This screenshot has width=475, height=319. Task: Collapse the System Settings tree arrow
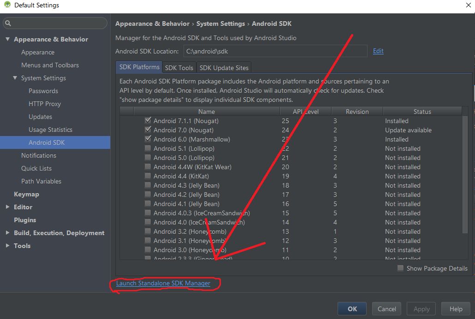15,78
